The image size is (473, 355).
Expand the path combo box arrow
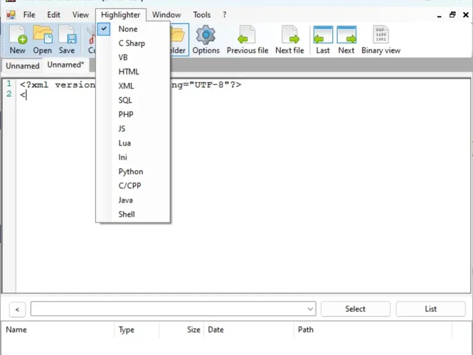point(310,309)
